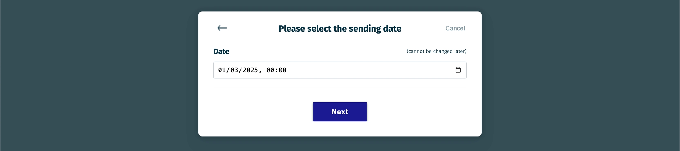680x151 pixels.
Task: Click the bold "Date" field label
Action: (221, 51)
